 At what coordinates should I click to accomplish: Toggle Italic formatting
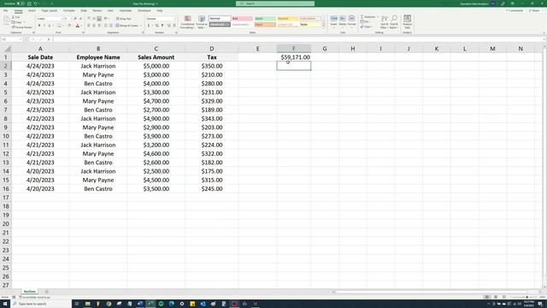pos(44,26)
